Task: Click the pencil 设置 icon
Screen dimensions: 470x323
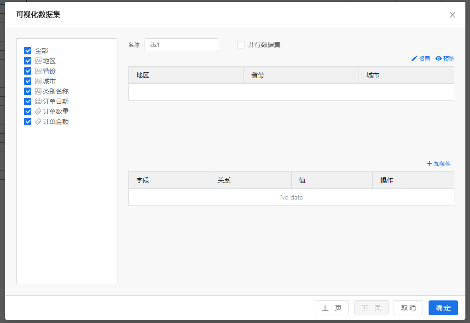Action: (414, 59)
